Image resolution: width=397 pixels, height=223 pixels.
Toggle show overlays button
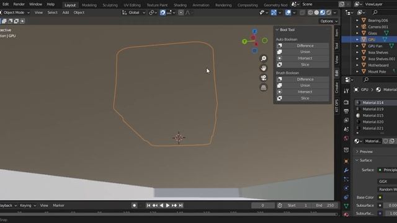click(288, 12)
